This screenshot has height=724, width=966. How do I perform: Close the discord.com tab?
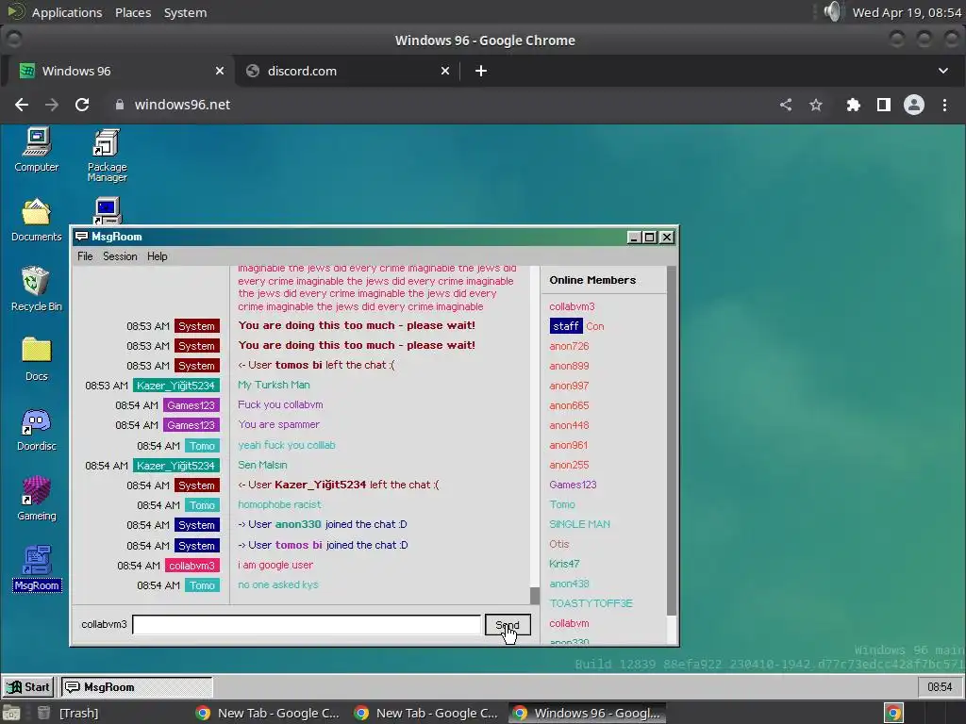pyautogui.click(x=445, y=71)
